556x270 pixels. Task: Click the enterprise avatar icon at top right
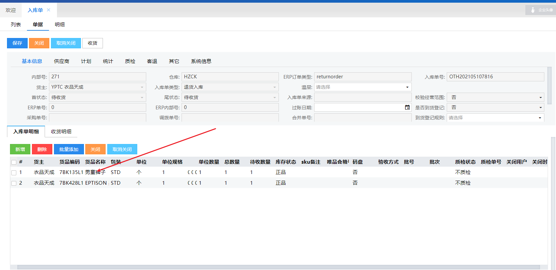click(x=533, y=10)
